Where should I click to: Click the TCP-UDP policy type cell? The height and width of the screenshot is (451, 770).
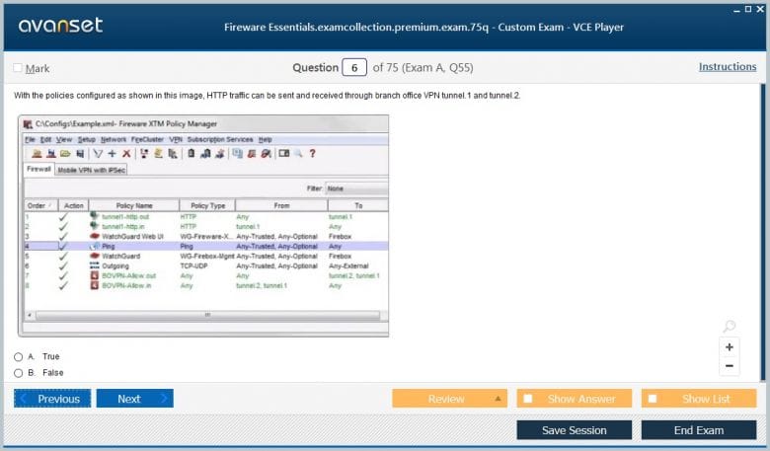click(x=193, y=265)
